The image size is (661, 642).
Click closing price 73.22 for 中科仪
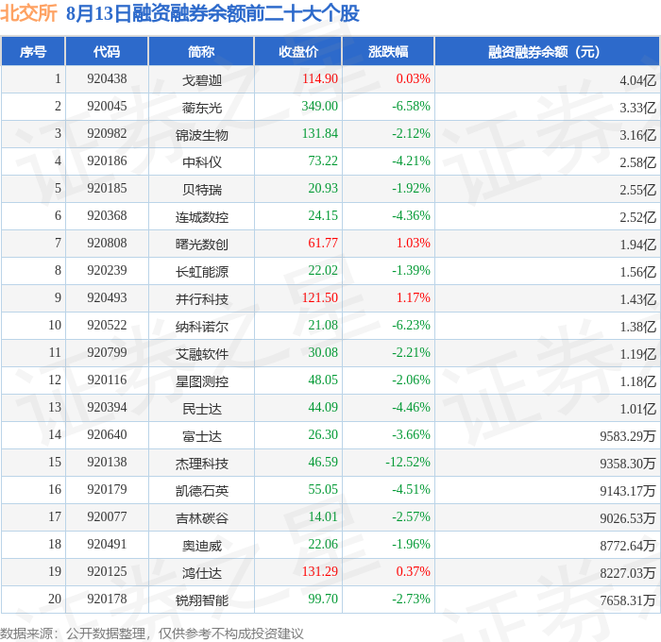323,161
